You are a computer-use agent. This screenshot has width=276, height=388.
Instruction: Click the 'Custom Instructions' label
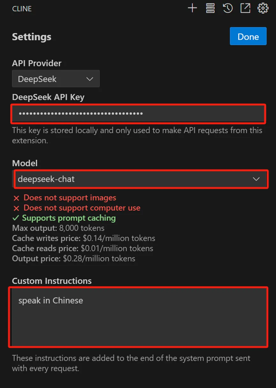(x=52, y=281)
